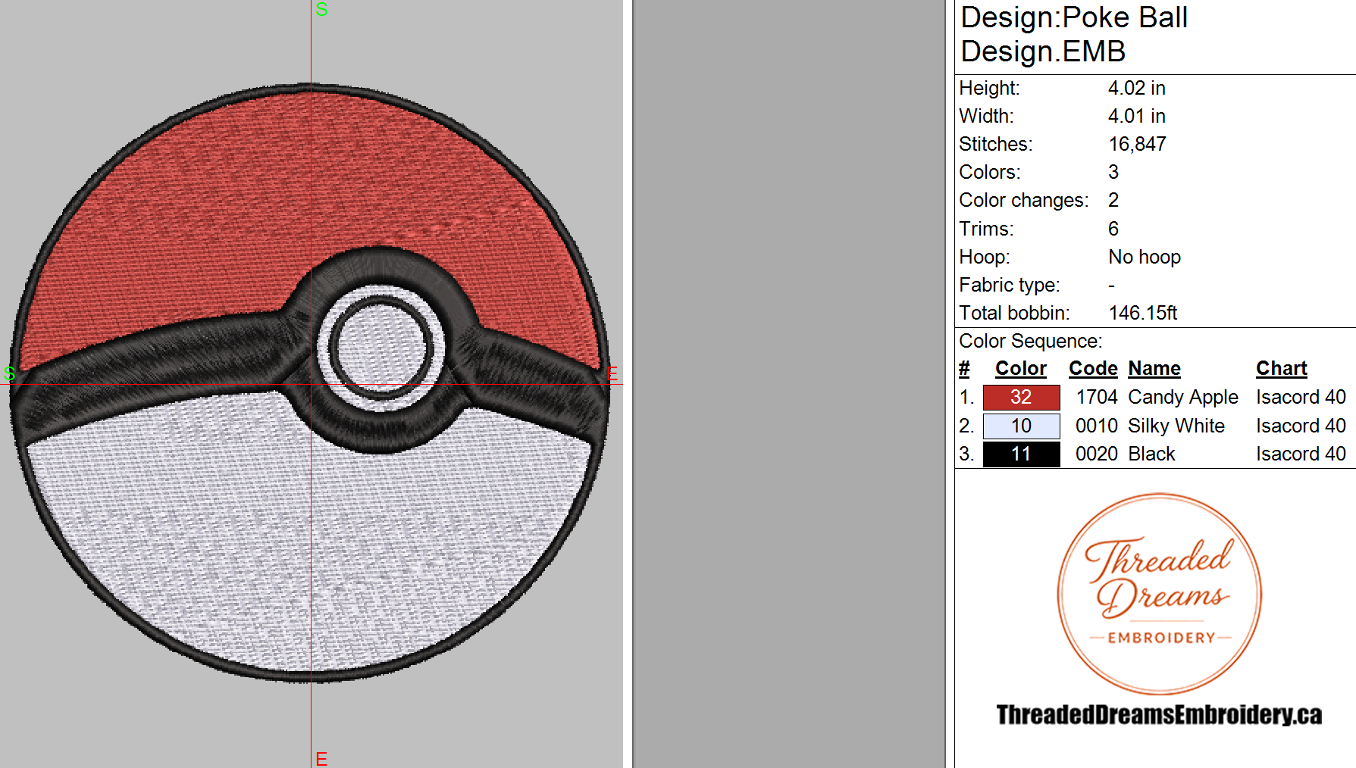Click the red E marker on right edge

(x=612, y=373)
